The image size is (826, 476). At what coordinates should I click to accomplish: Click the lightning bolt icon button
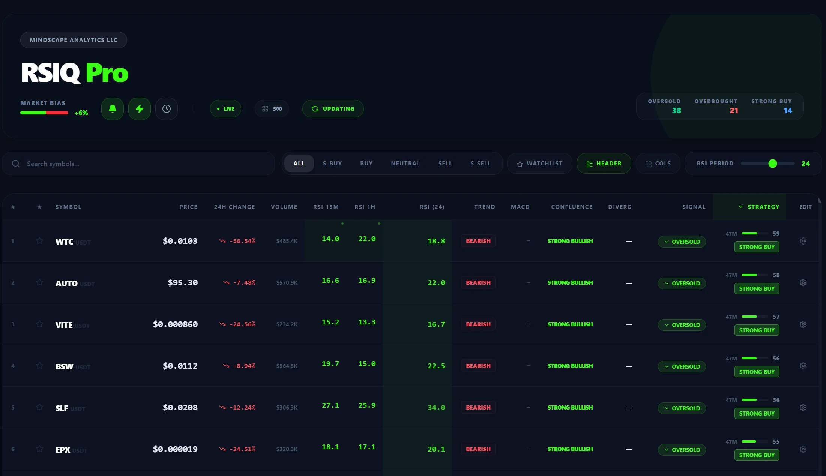pos(140,109)
